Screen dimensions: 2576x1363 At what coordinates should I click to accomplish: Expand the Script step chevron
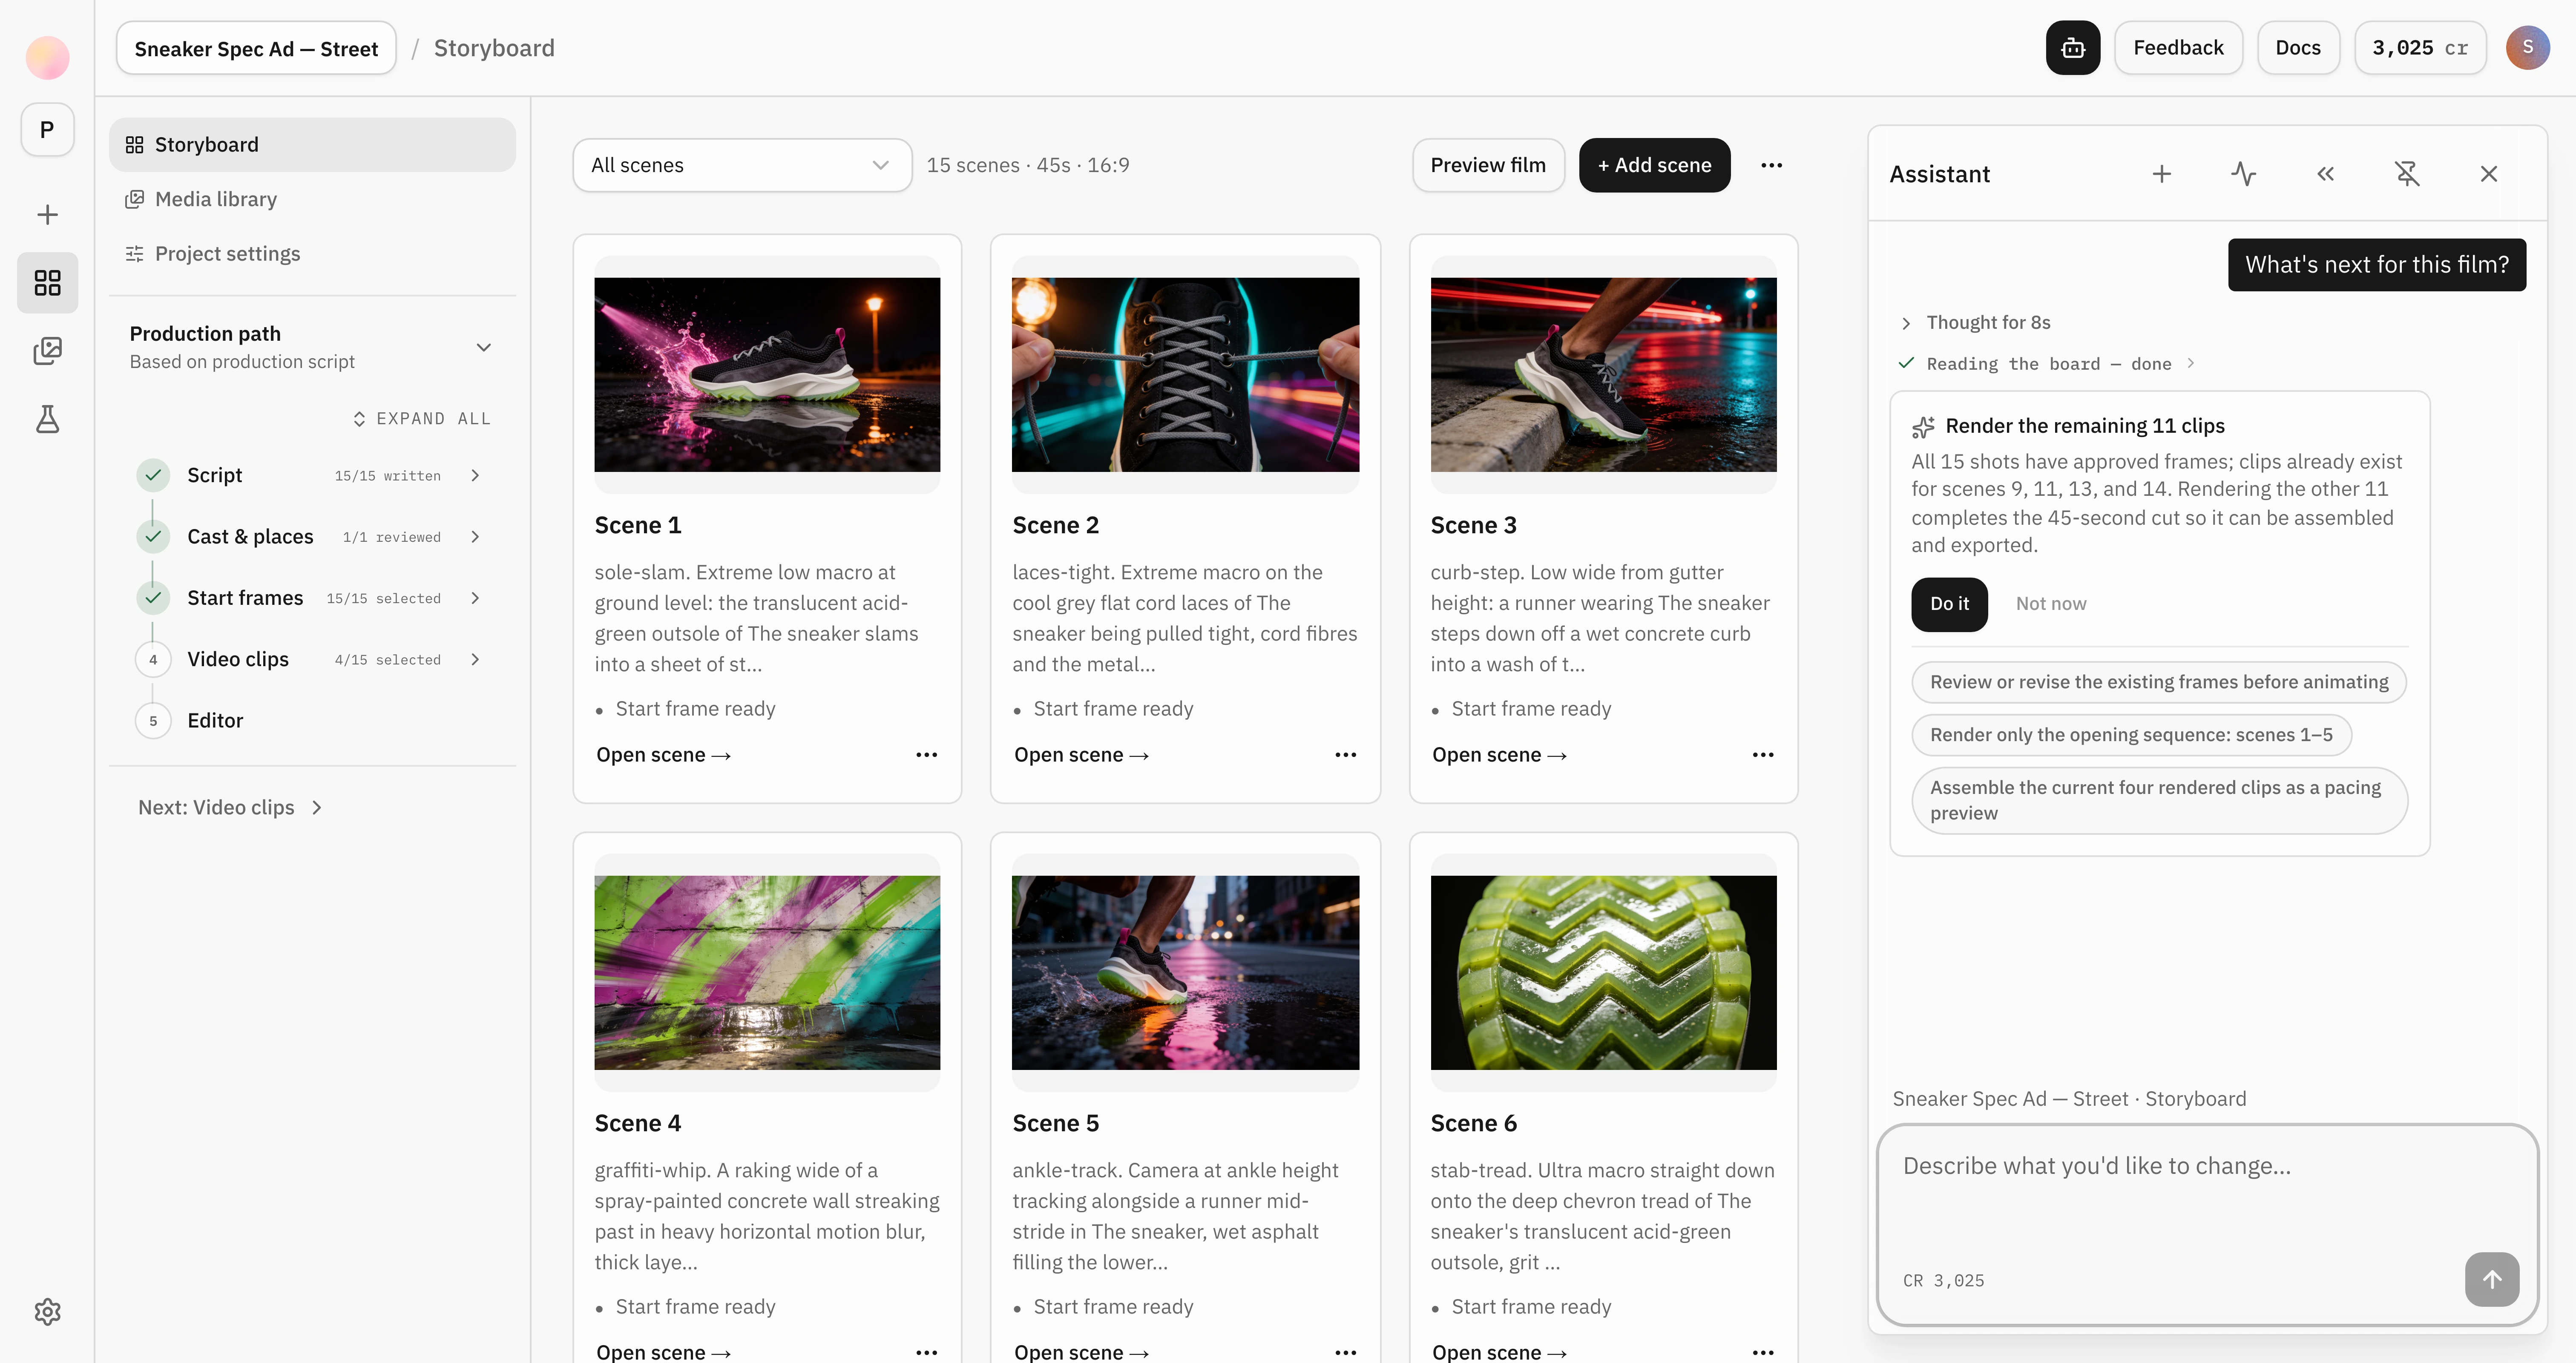[x=475, y=476]
